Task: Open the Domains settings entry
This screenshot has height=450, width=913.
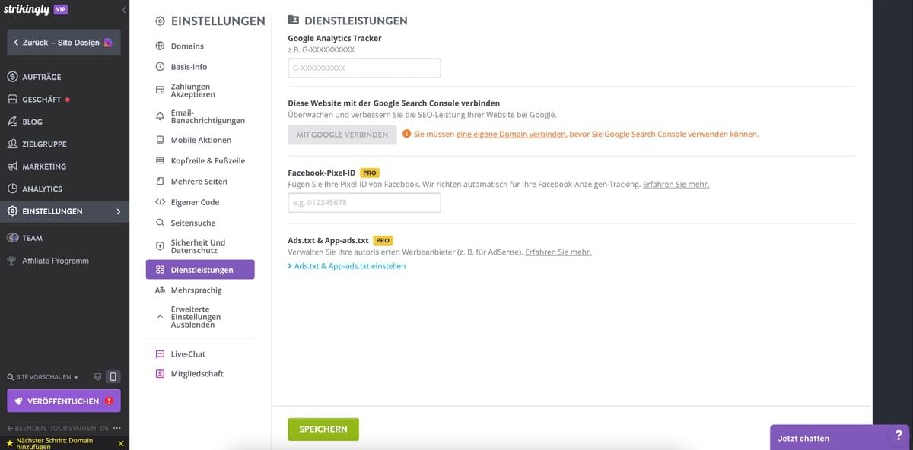Action: pyautogui.click(x=189, y=46)
